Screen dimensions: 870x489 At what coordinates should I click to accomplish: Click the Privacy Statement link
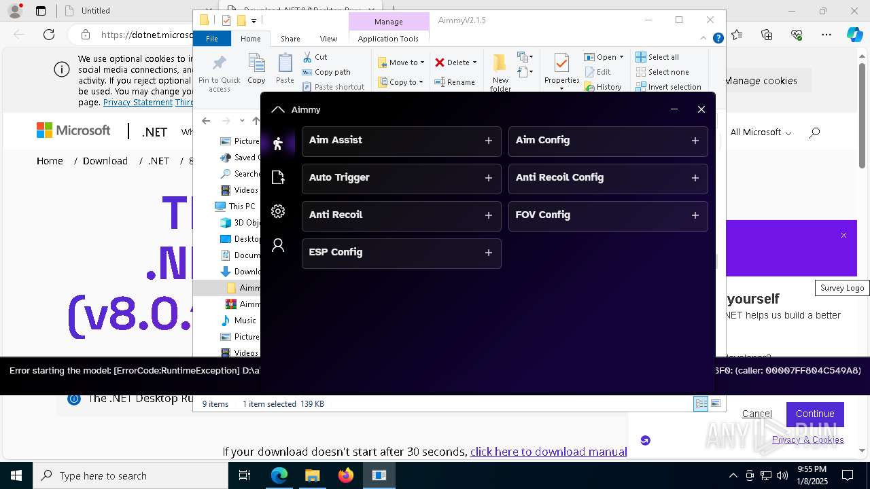click(x=138, y=103)
